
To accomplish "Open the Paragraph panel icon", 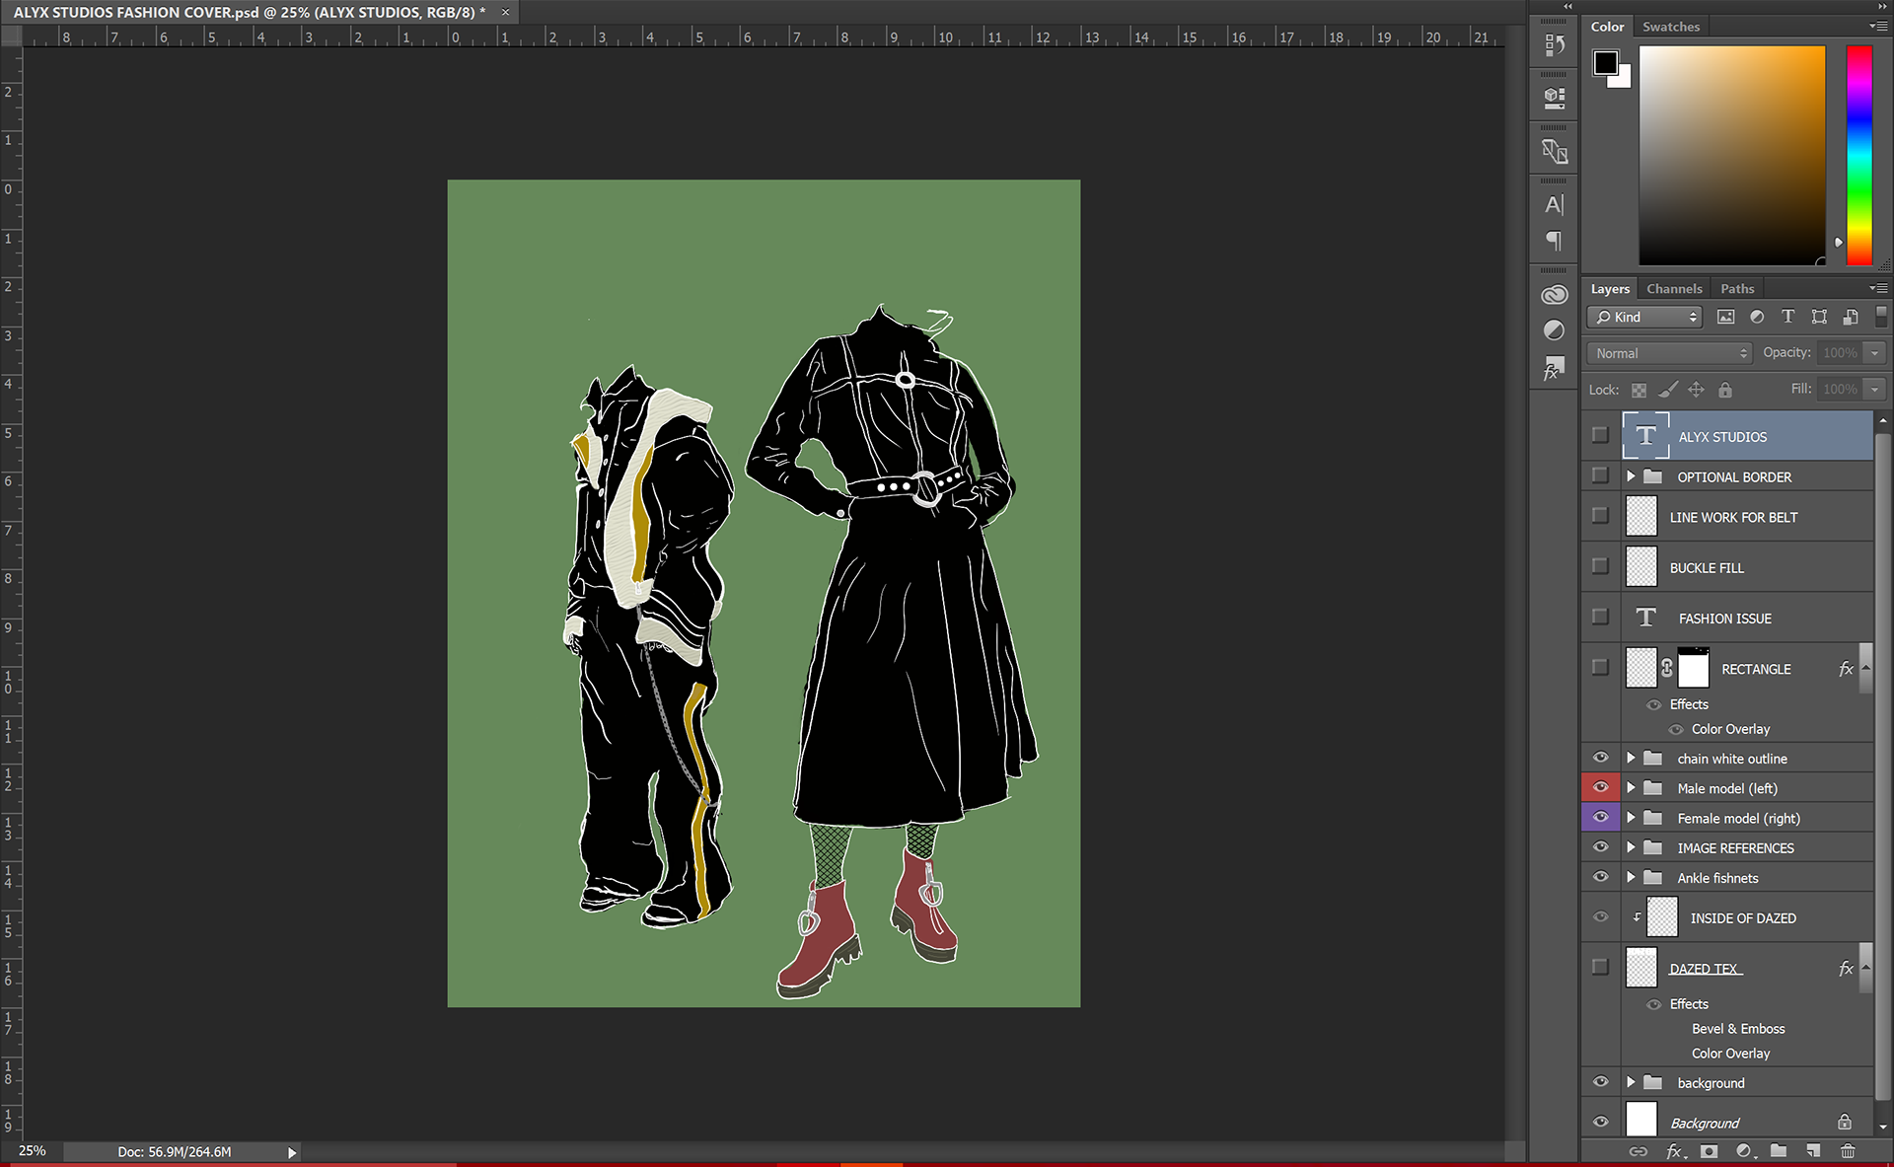I will pos(1555,241).
